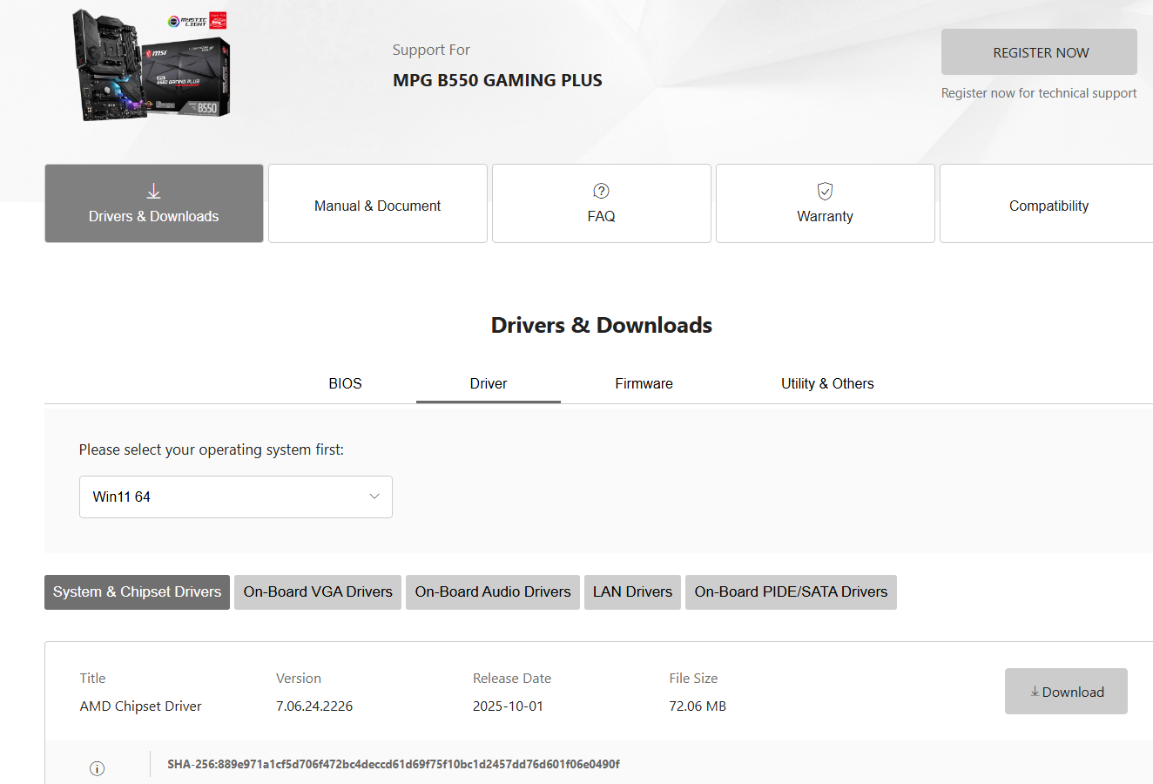This screenshot has height=784, width=1153.
Task: Click the 'Drivers & Downloads' section heading
Action: [602, 325]
